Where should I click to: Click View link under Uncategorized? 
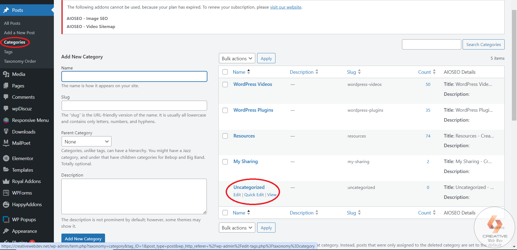point(272,195)
